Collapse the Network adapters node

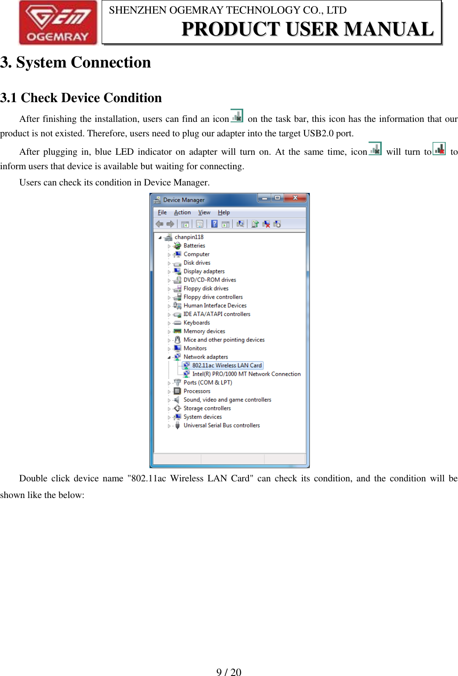tap(169, 357)
